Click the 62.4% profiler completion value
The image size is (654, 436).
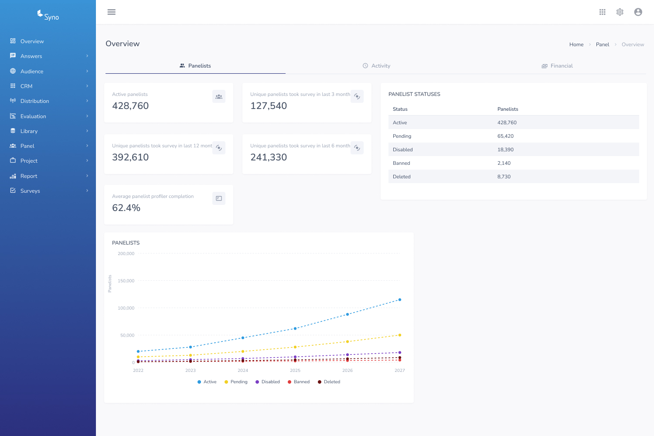(x=126, y=208)
